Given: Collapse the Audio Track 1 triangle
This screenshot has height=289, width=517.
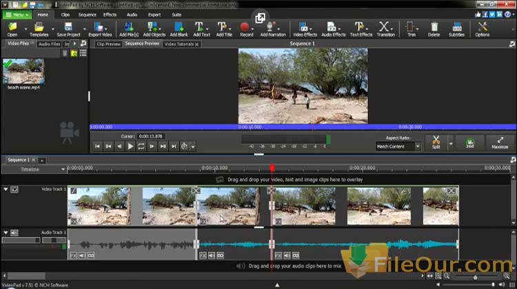Looking at the screenshot, I should 6,233.
